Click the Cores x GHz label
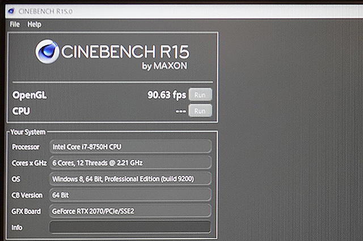 [29, 163]
